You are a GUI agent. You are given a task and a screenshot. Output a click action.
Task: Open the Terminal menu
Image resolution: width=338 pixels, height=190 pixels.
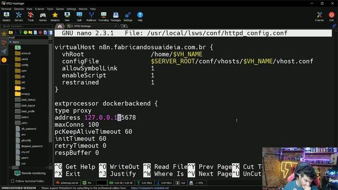pyautogui.click(x=6, y=9)
